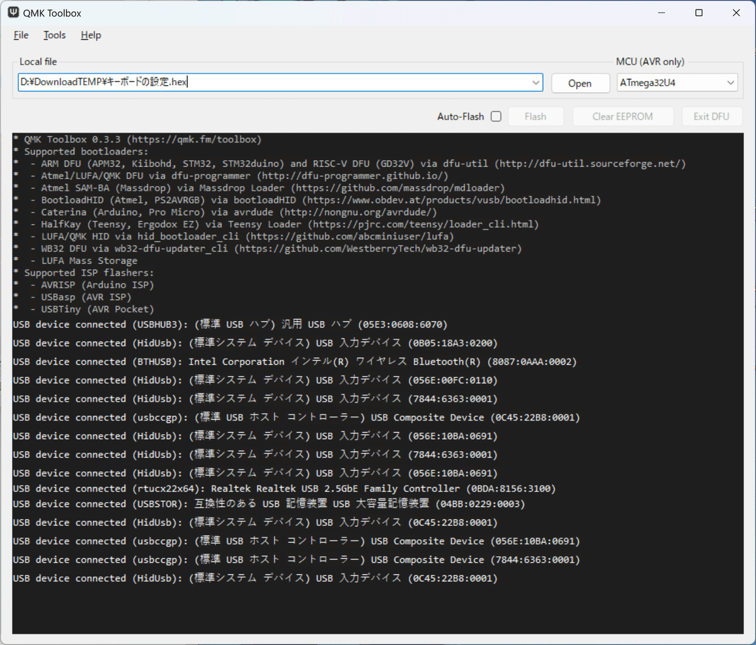This screenshot has width=756, height=645.
Task: Click the BTHUSB Intel Bluetooth log line
Action: coord(295,362)
